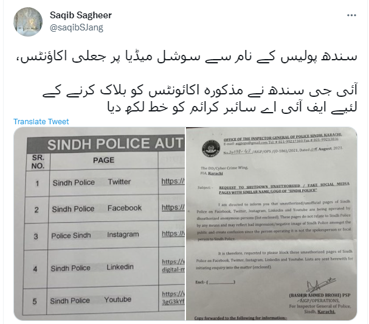This screenshot has width=369, height=324.
Task: Click the Police Sindh Instagram row in the table
Action: [x=104, y=235]
